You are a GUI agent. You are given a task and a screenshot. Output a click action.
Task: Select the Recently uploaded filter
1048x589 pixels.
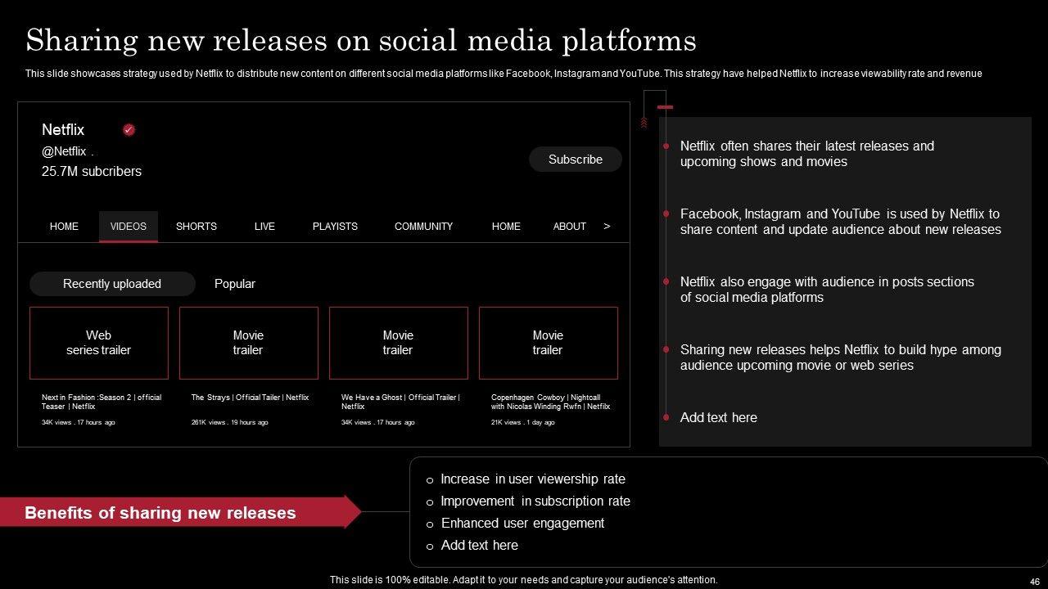112,284
